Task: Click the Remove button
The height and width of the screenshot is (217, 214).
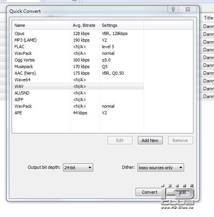Action: coord(181,140)
